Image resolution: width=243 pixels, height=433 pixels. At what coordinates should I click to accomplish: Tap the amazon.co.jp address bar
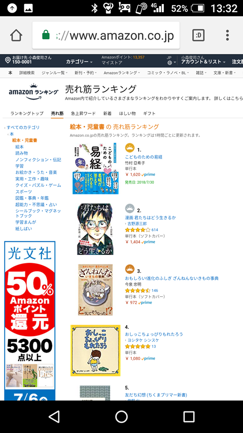pos(106,35)
